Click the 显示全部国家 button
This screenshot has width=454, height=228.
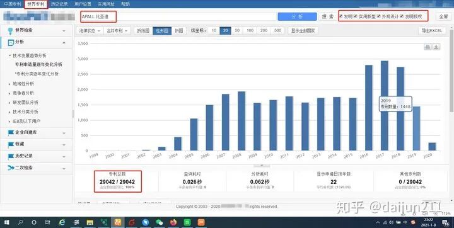click(303, 31)
